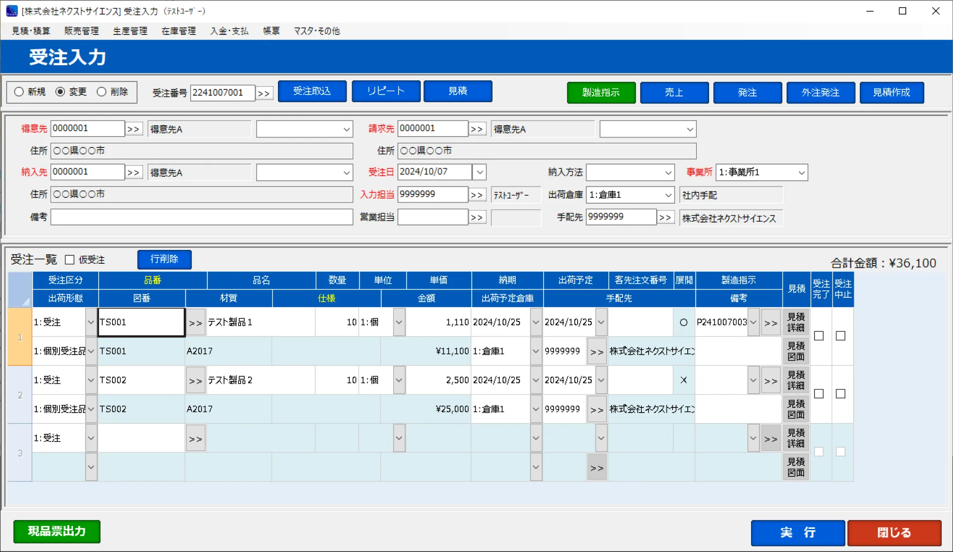The height and width of the screenshot is (552, 953).
Task: Check 受注中止 for row 2
Action: pyautogui.click(x=840, y=394)
